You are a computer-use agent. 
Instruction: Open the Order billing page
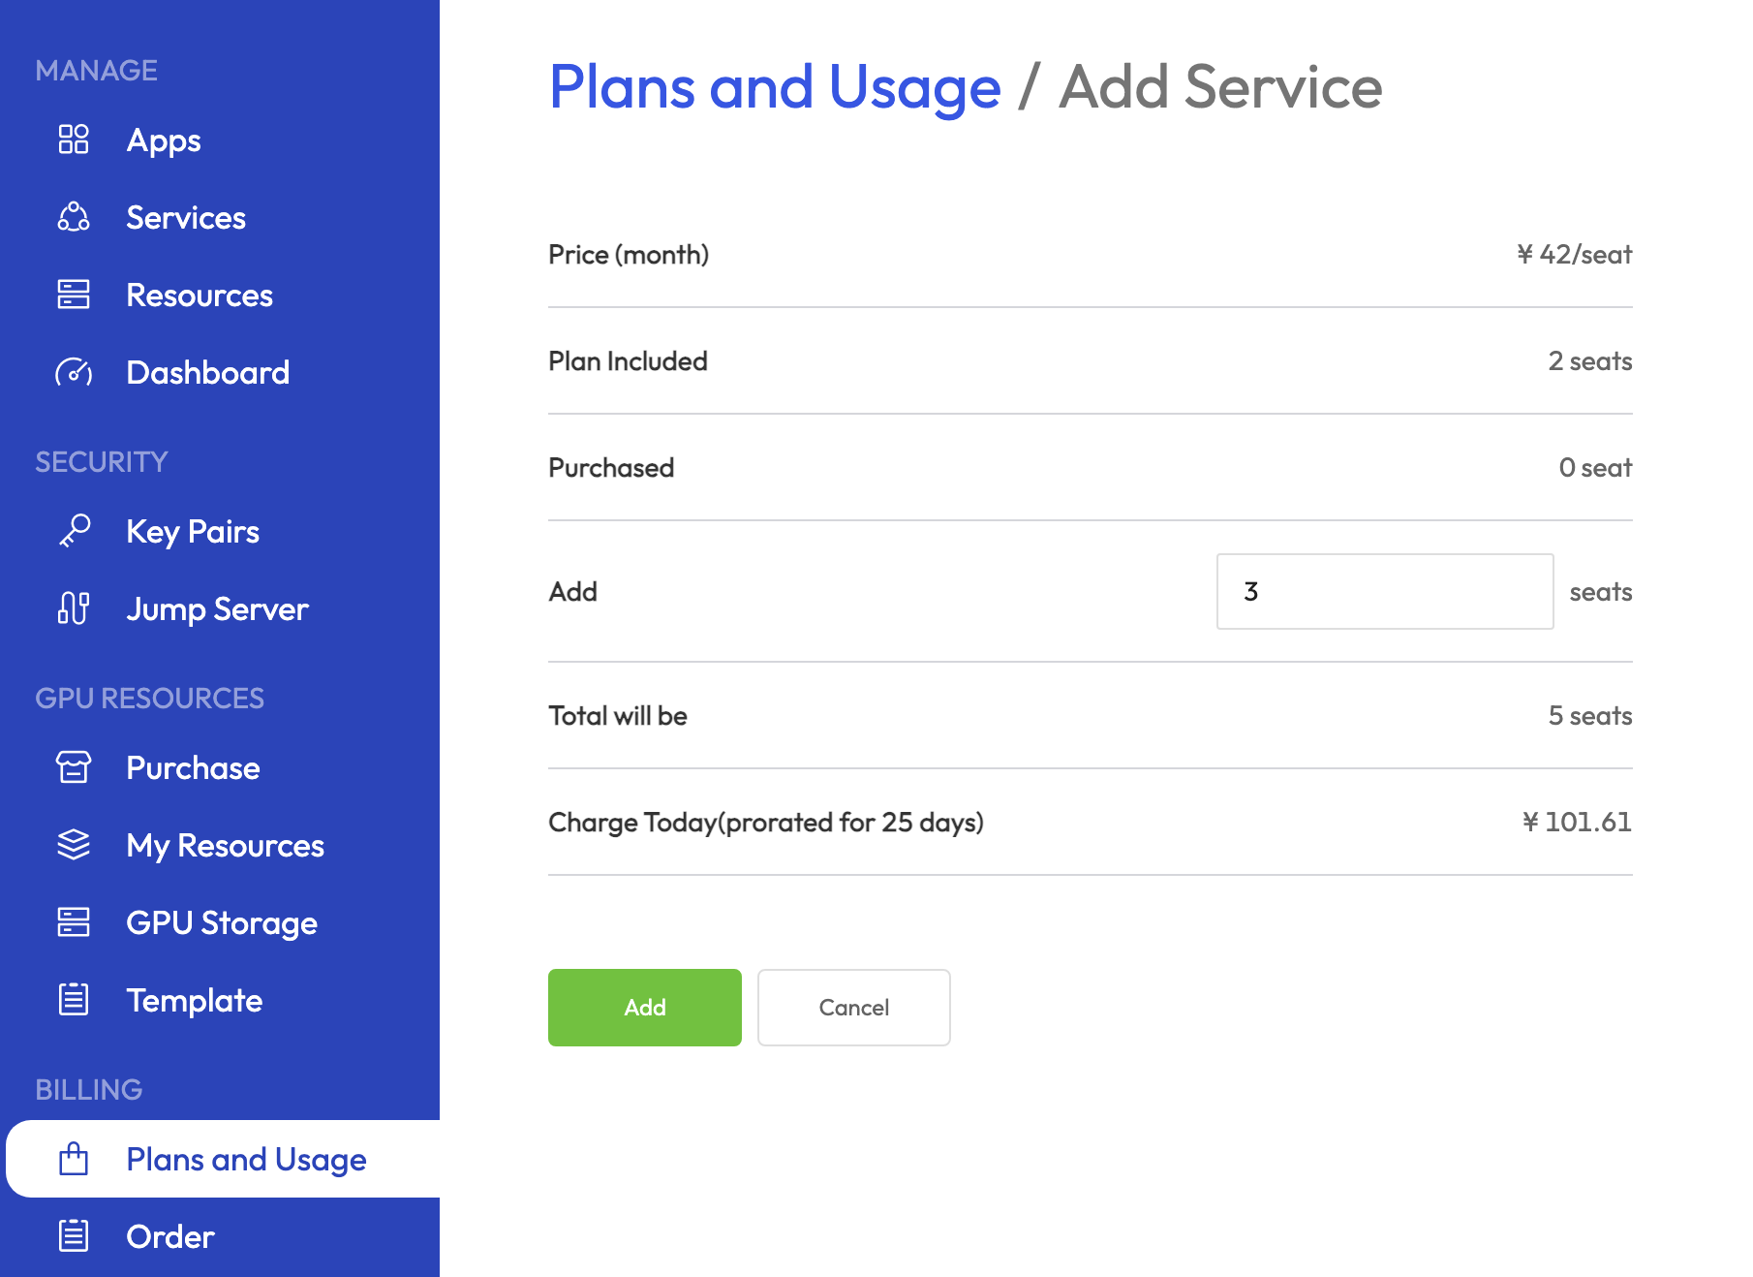point(170,1236)
